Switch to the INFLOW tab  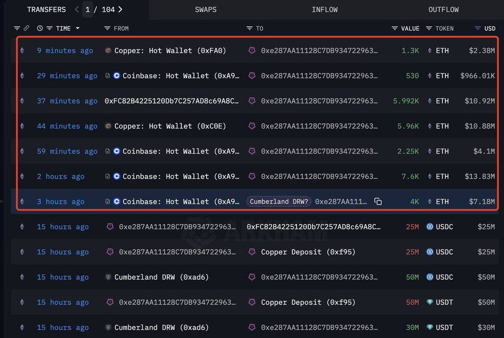coord(325,9)
